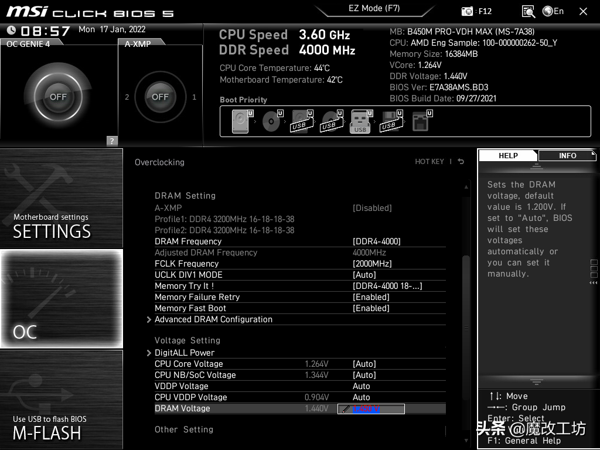Click the CPU Core Voltage 1.264V reading
Viewport: 600px width, 450px height.
pyautogui.click(x=316, y=364)
